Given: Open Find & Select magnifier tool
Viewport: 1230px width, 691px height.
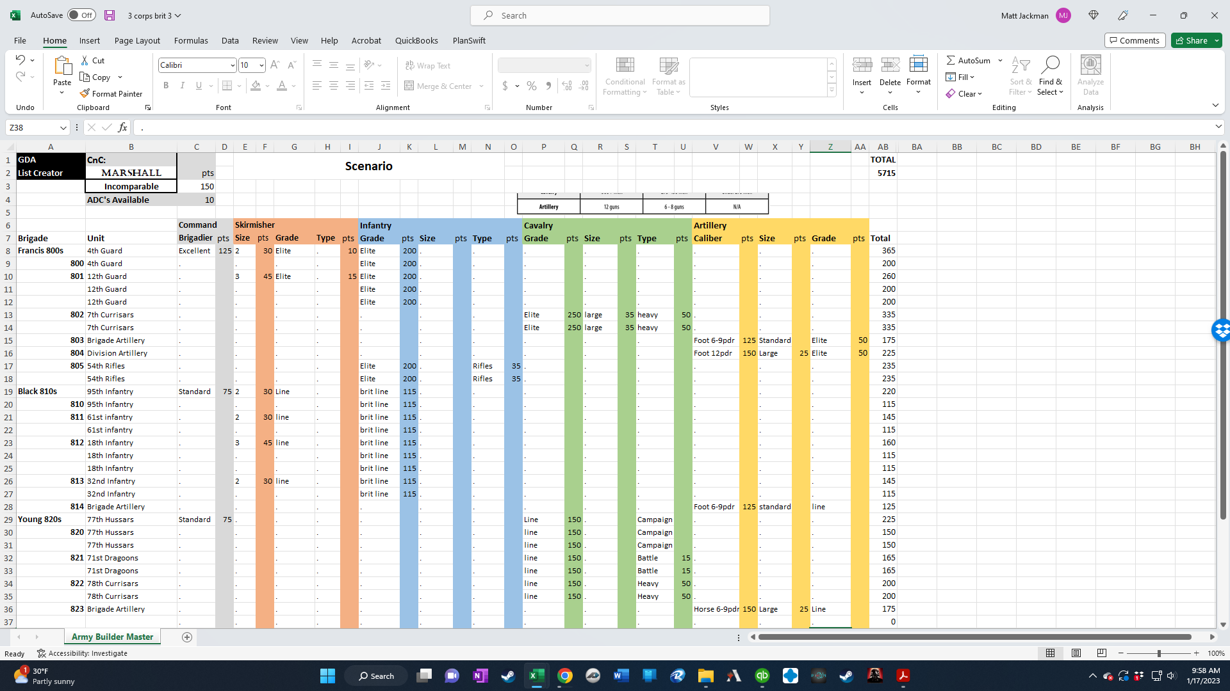Looking at the screenshot, I should pos(1050,65).
